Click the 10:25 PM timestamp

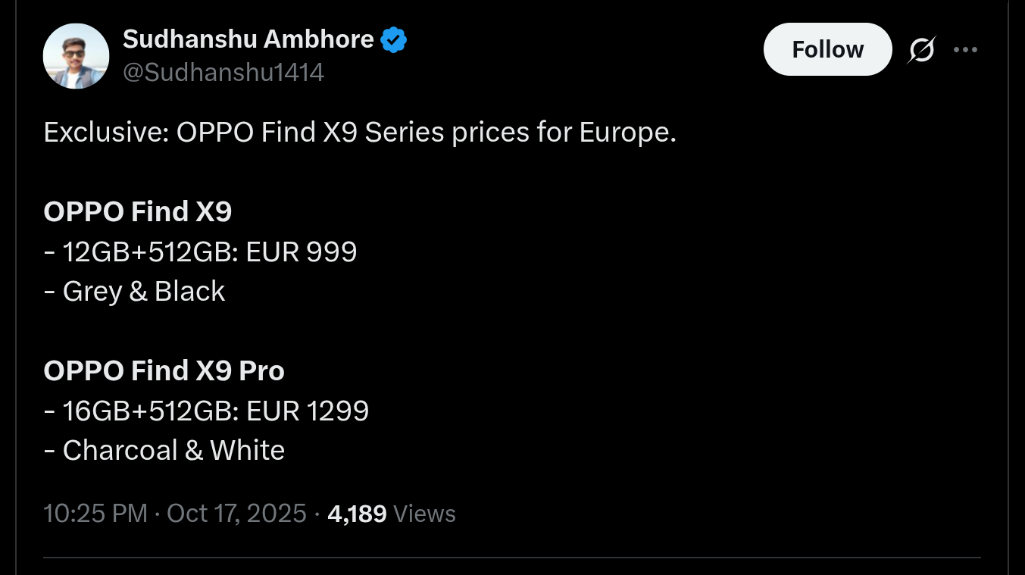95,514
